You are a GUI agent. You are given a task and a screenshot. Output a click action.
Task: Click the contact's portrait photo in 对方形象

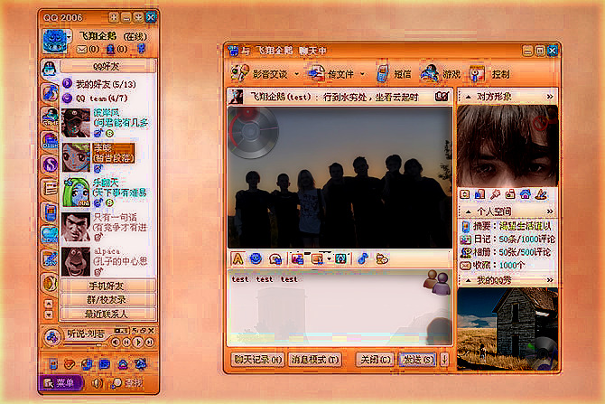(507, 146)
